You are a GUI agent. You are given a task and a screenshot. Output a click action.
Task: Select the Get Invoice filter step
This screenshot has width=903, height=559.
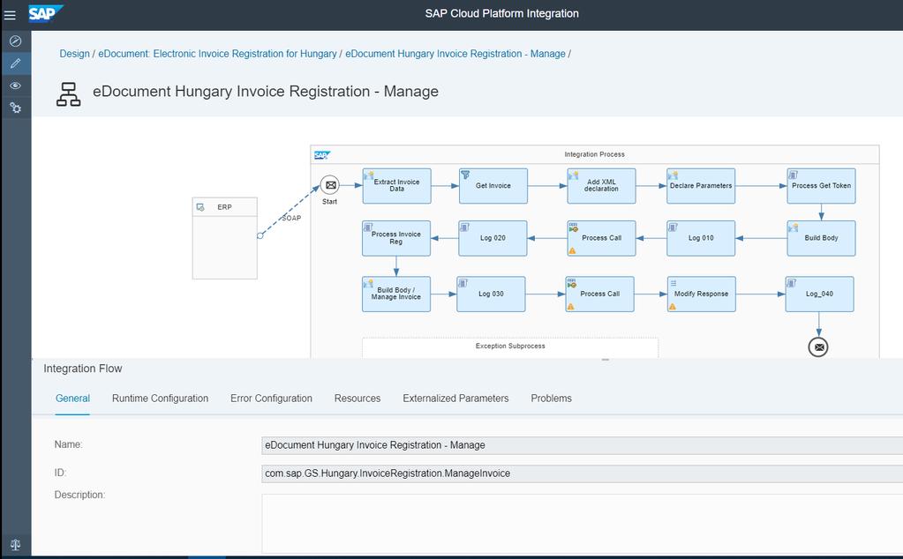tap(493, 186)
